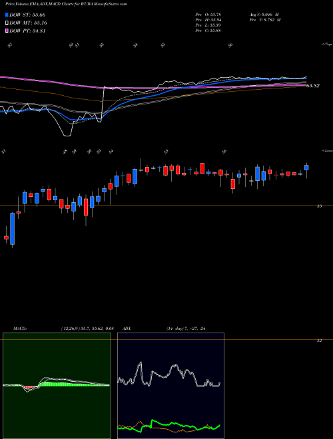Click the blue DOW ST legend swatch

click(7, 15)
